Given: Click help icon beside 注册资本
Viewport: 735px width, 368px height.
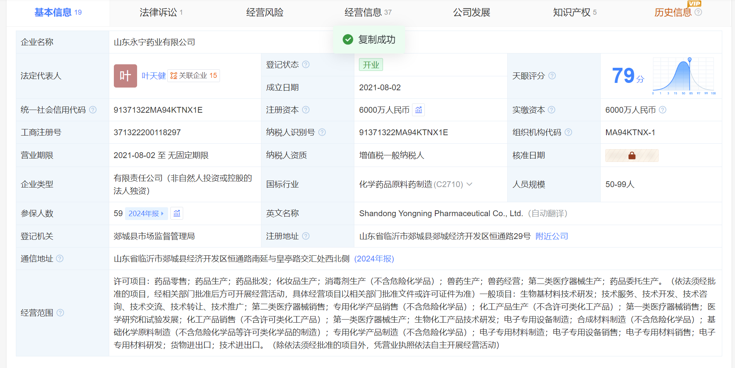Looking at the screenshot, I should [x=306, y=110].
